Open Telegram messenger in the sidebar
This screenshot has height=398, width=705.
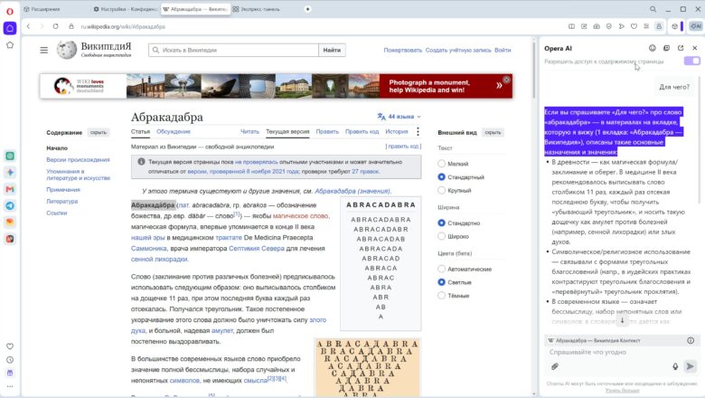[10, 205]
